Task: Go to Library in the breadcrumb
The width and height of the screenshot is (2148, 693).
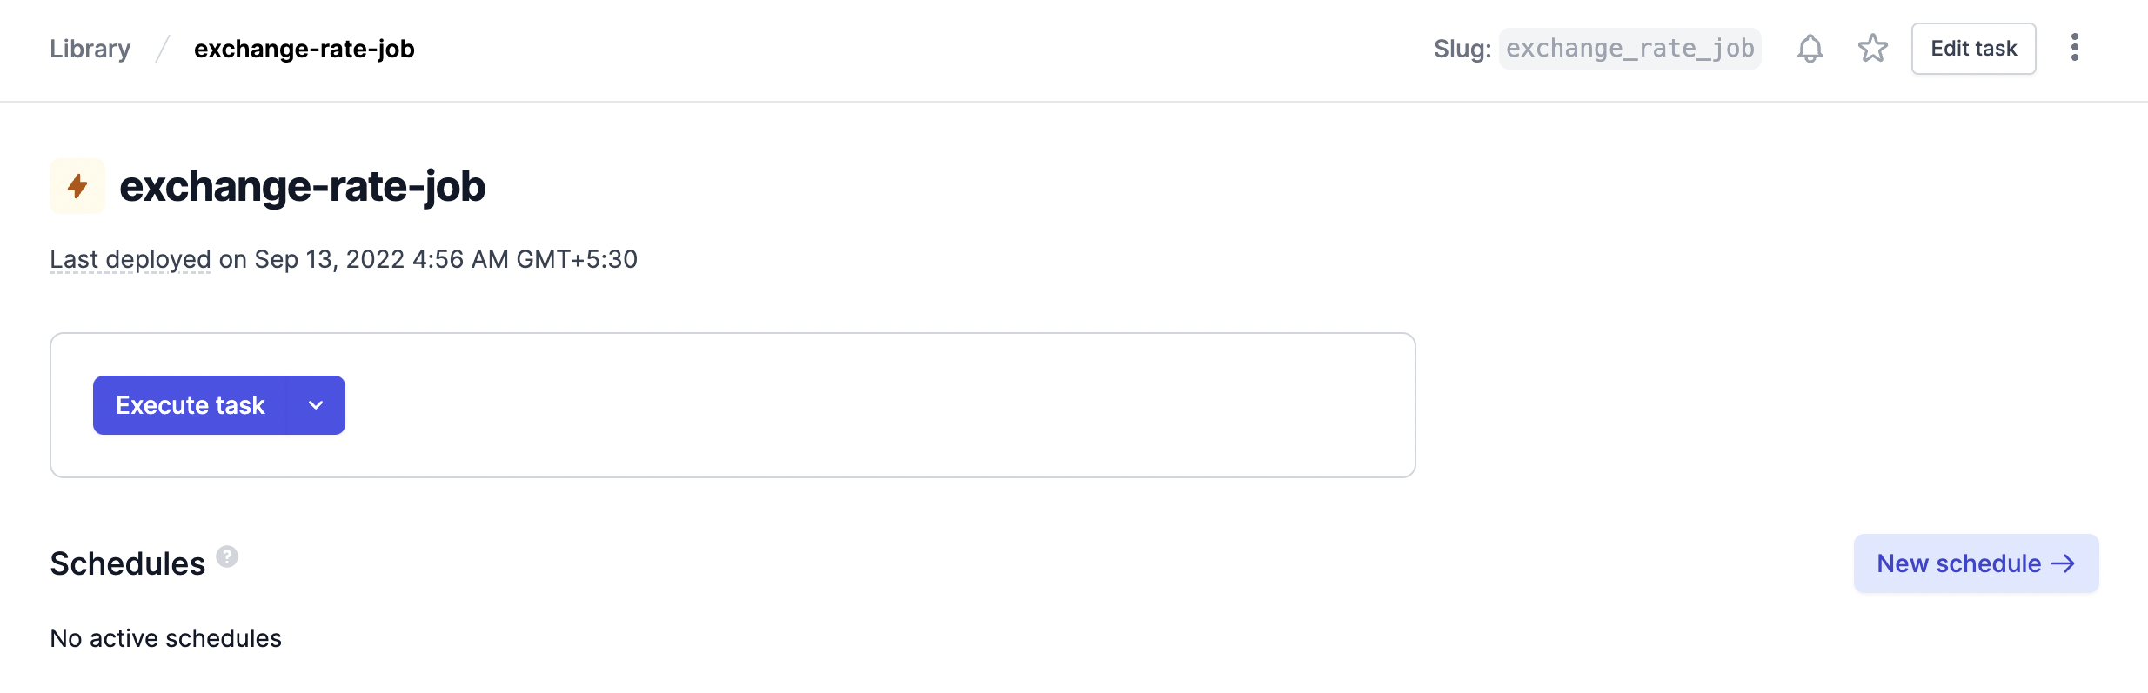Action: (90, 49)
